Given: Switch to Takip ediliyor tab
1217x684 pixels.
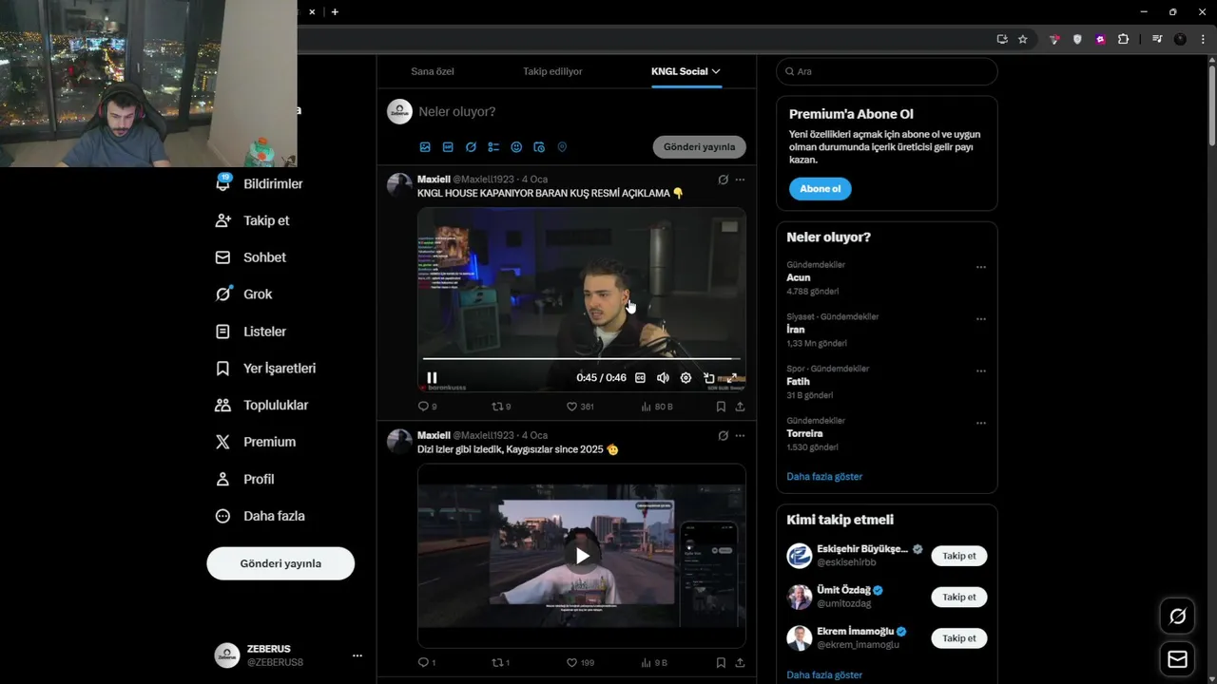Looking at the screenshot, I should pos(552,71).
